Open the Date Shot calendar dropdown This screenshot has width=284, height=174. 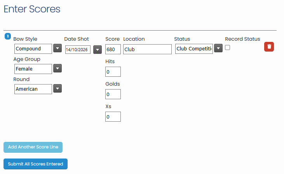point(98,50)
